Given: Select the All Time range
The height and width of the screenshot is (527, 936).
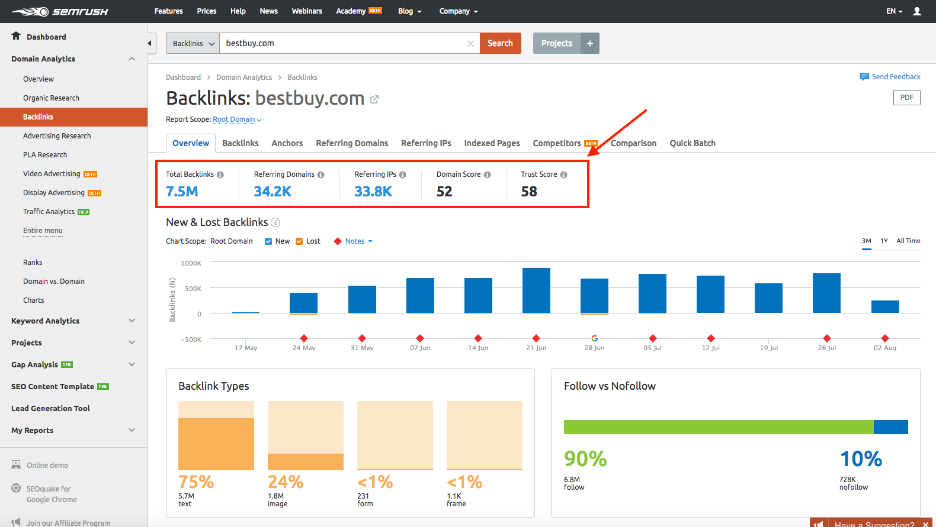Looking at the screenshot, I should [908, 241].
